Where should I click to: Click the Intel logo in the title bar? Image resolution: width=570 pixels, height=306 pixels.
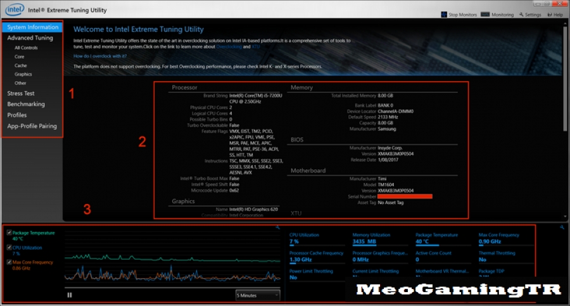point(14,10)
